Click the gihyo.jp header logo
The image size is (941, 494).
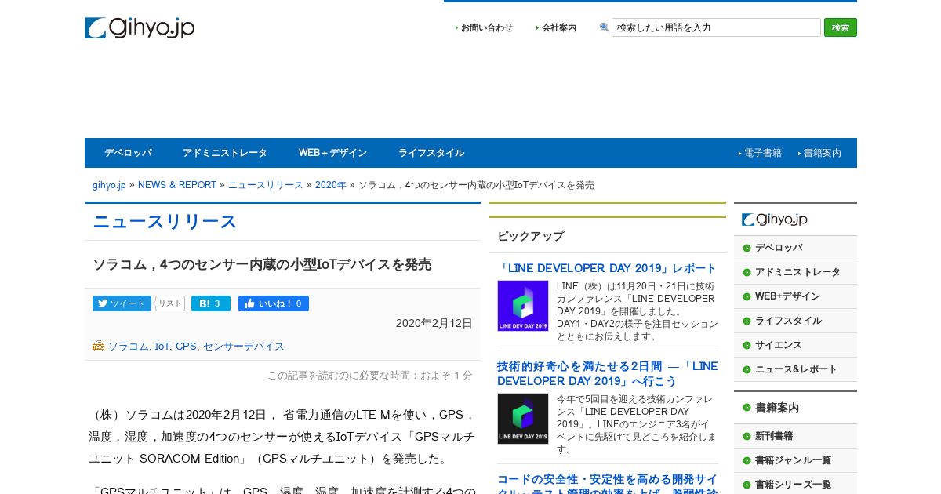click(140, 27)
